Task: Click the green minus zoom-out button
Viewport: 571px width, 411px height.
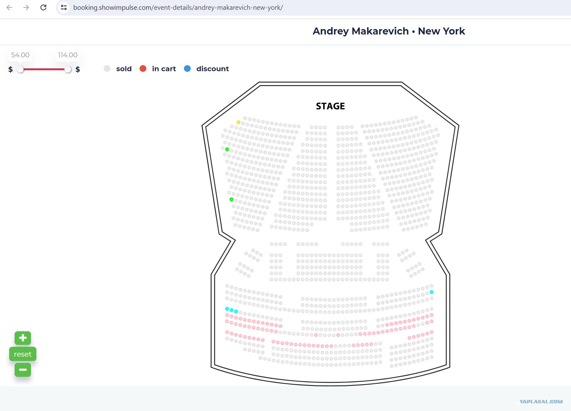Action: click(x=23, y=370)
